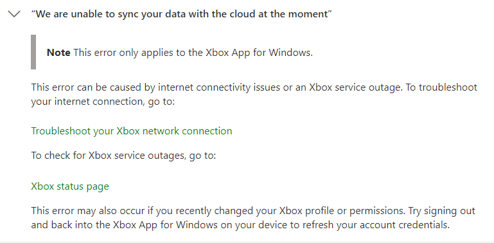Open Troubleshoot your Xbox network connection link

[x=132, y=130]
